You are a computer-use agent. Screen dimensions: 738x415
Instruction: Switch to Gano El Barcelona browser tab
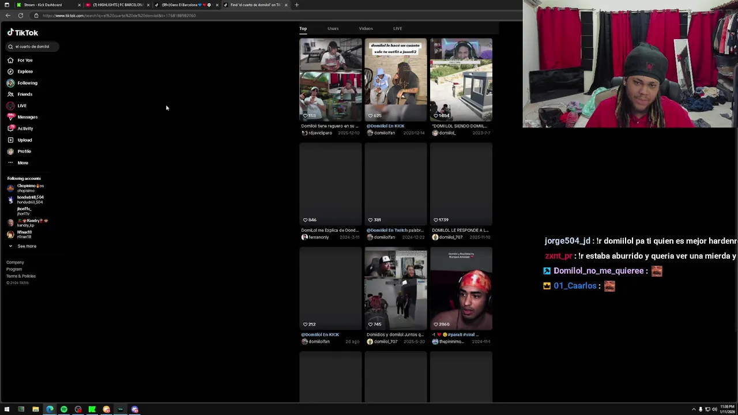tap(186, 5)
